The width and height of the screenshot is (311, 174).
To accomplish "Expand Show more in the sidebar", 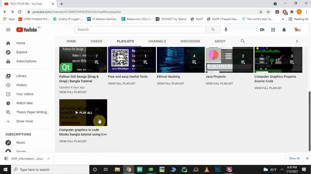I will click(25, 121).
